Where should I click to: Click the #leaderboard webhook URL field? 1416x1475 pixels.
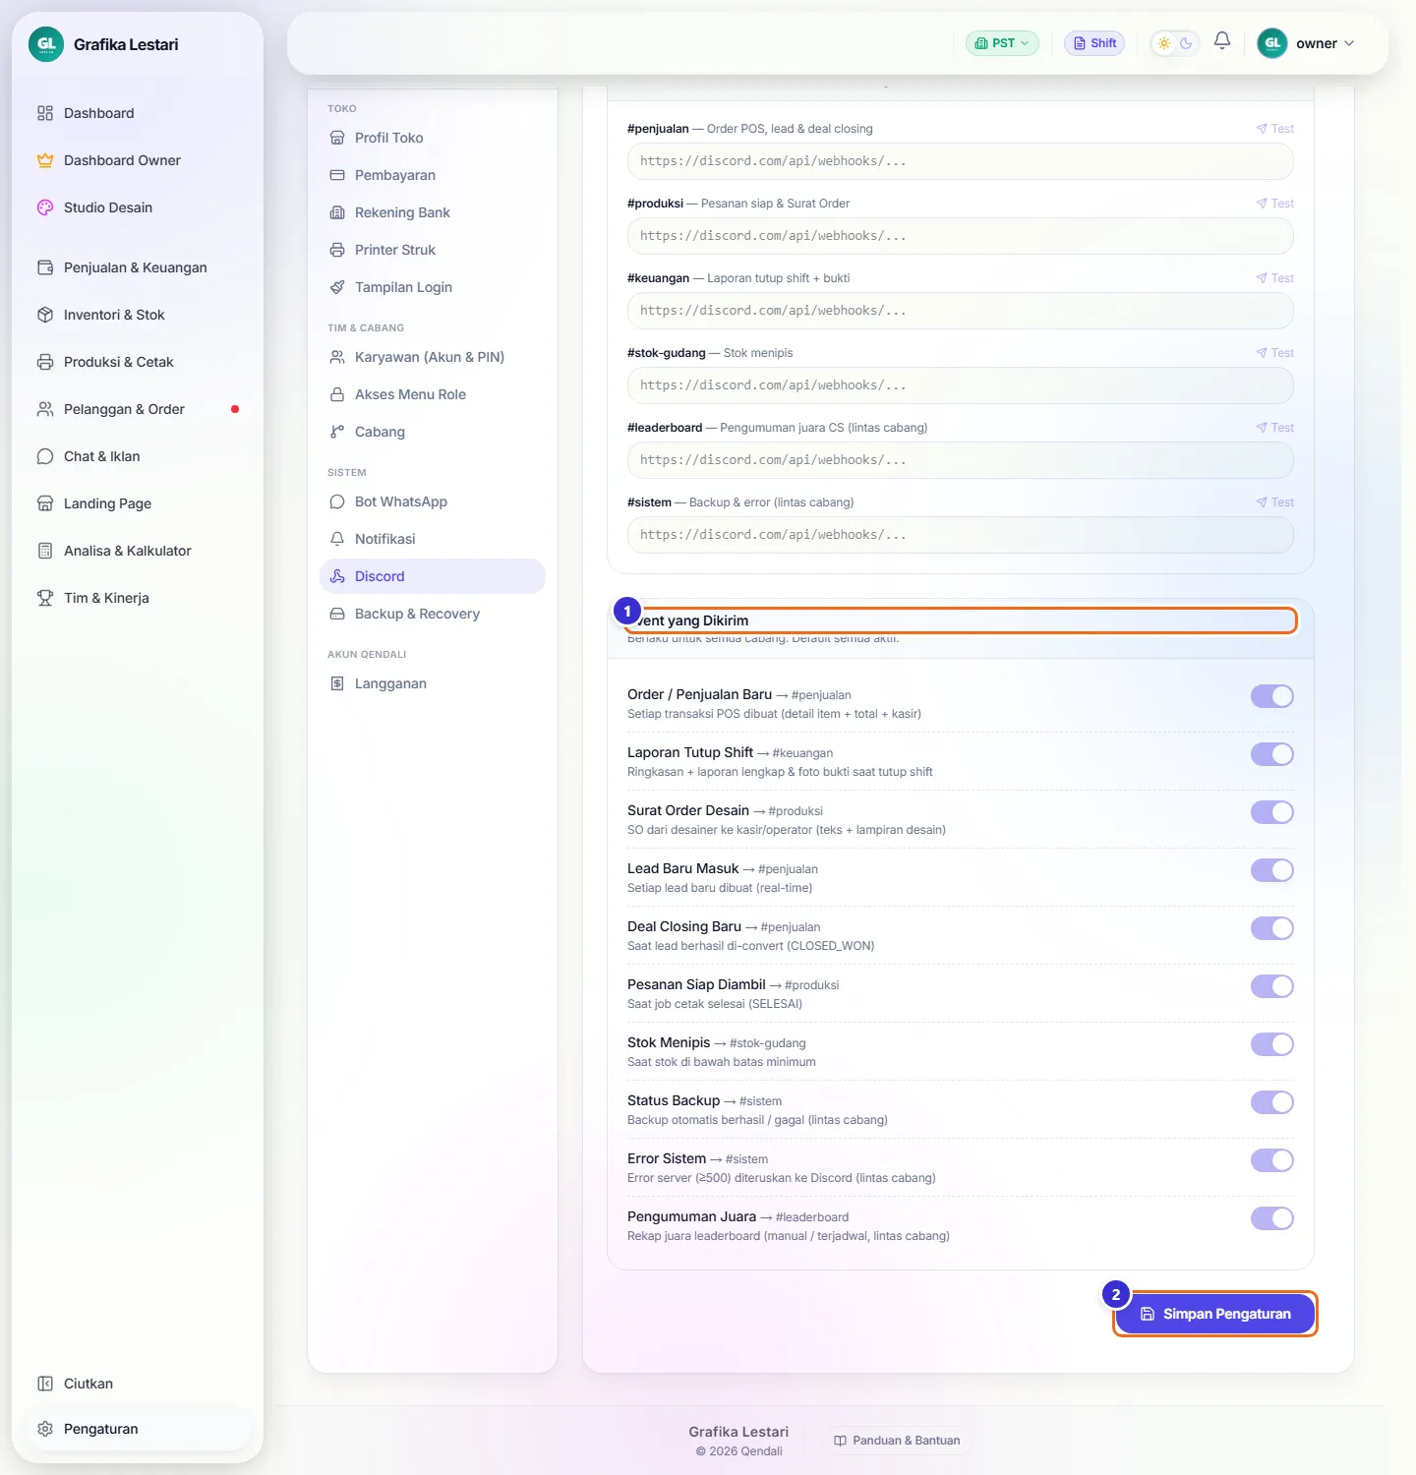(x=961, y=460)
